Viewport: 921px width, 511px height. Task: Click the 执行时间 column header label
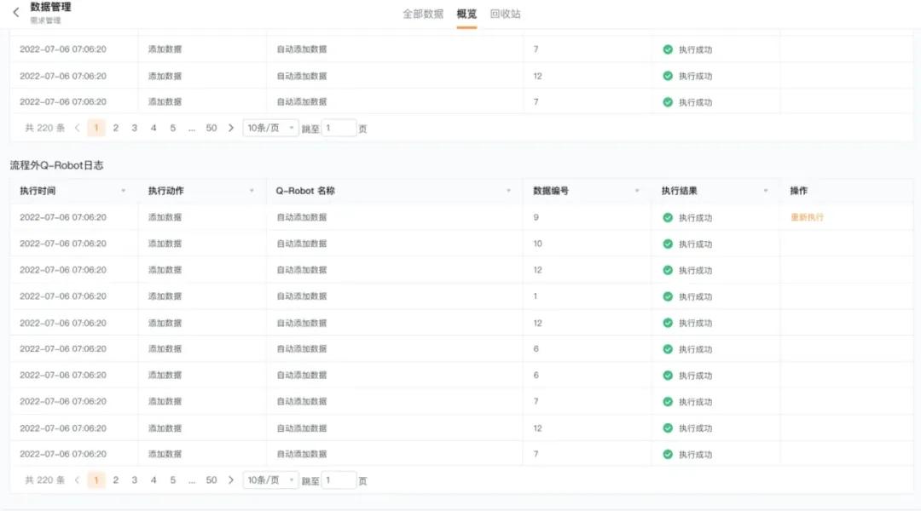[x=38, y=191]
